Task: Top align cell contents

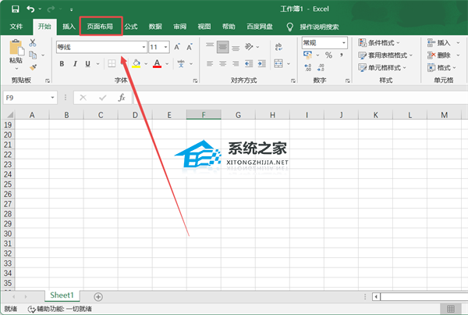Action: coord(210,46)
